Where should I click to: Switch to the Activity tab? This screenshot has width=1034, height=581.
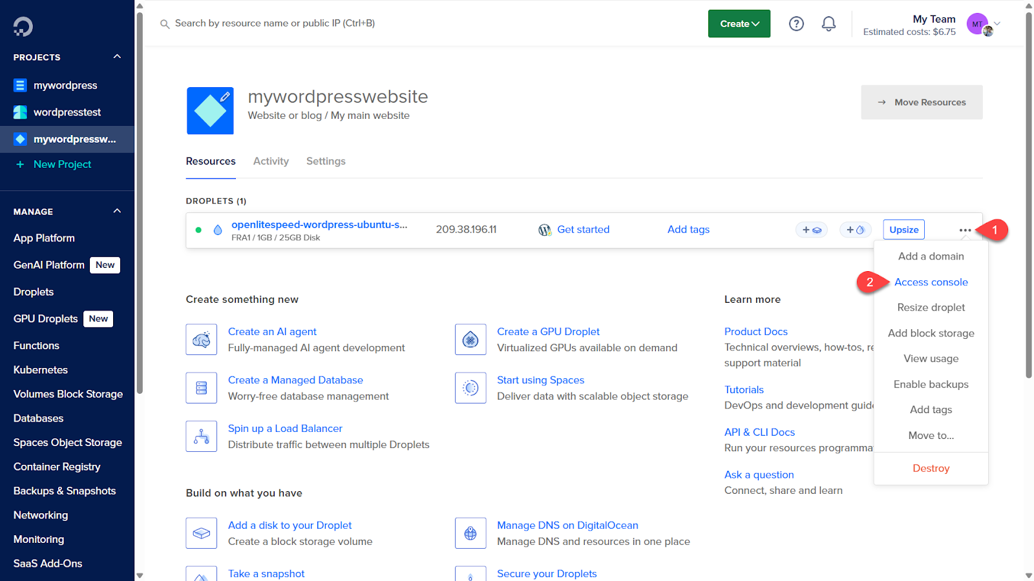271,161
